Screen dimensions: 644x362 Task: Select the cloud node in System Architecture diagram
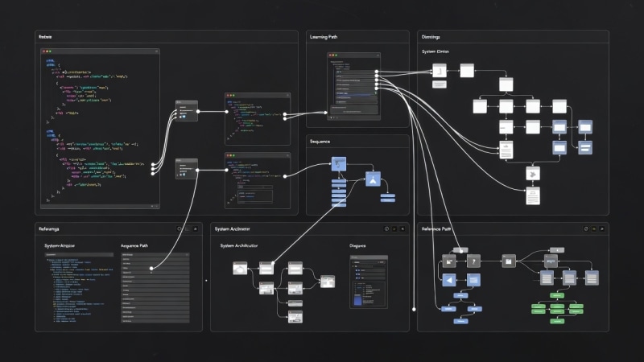241,269
